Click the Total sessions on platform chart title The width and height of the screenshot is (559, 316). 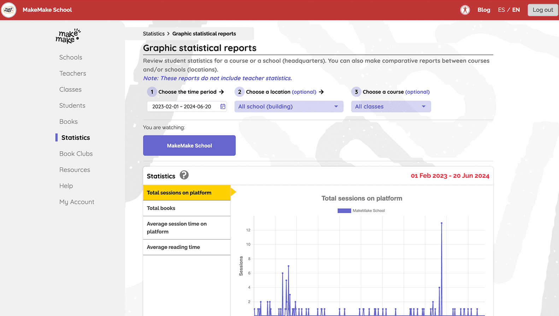pyautogui.click(x=362, y=198)
